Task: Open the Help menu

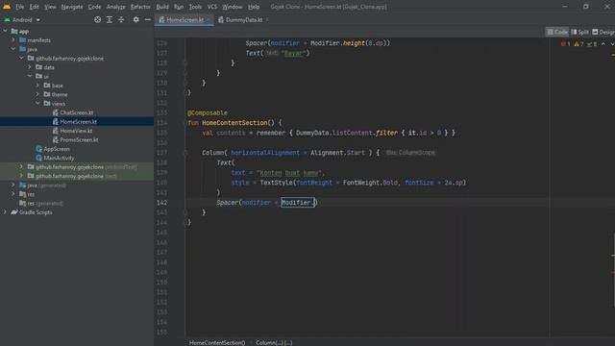Action: coord(254,7)
